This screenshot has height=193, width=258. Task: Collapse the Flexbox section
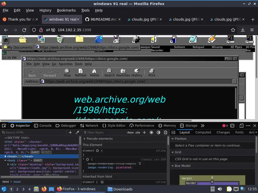[x=173, y=139]
